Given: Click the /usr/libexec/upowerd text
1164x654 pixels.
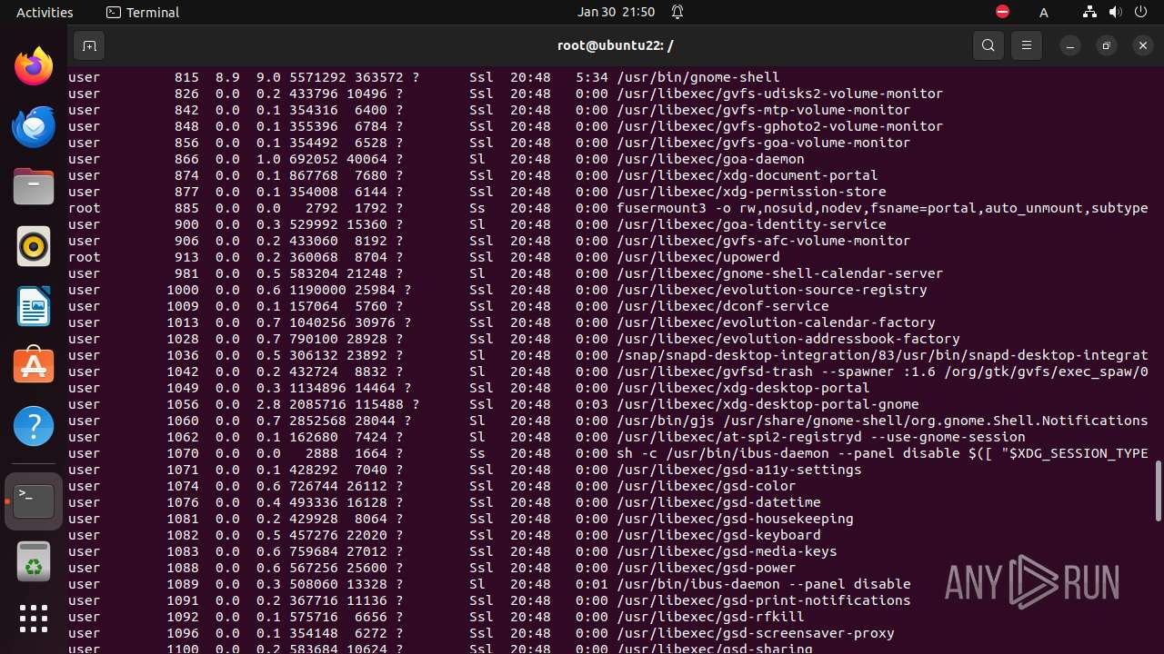Looking at the screenshot, I should pos(697,257).
